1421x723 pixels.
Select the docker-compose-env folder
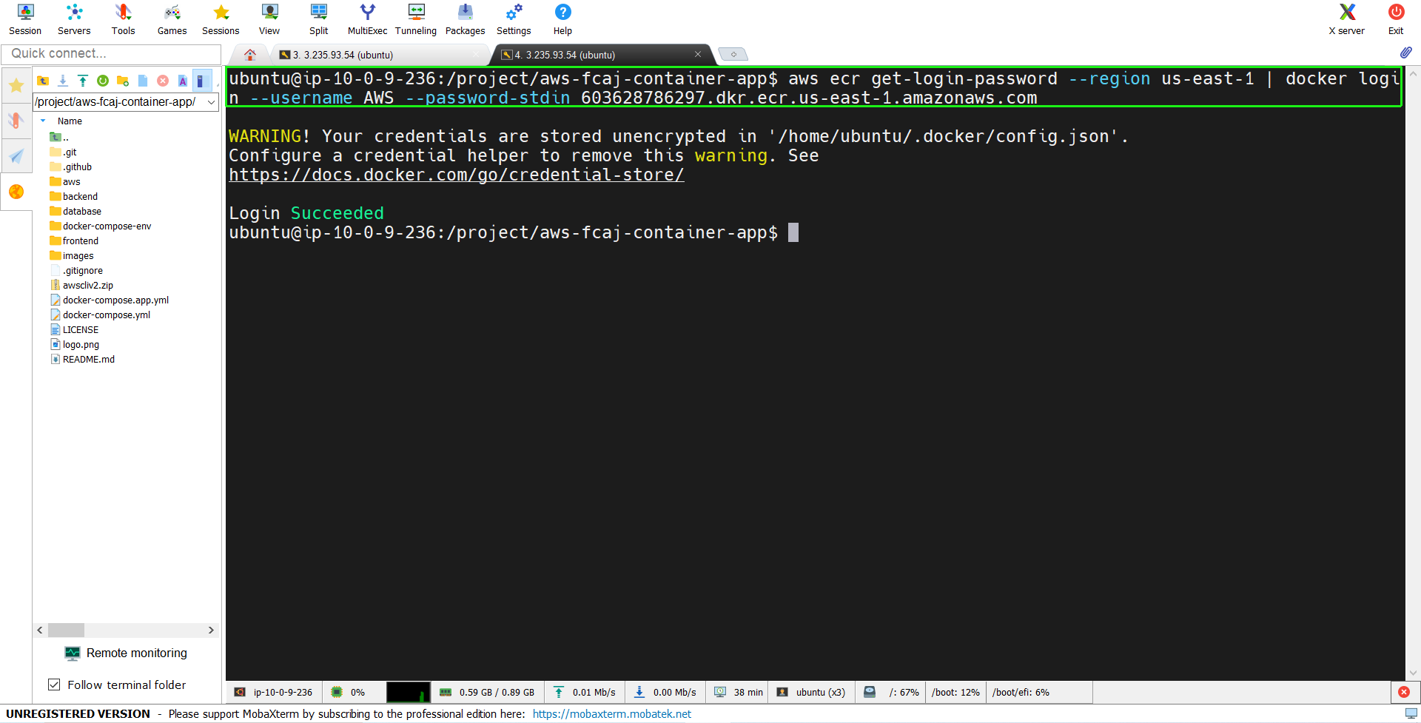click(x=101, y=226)
